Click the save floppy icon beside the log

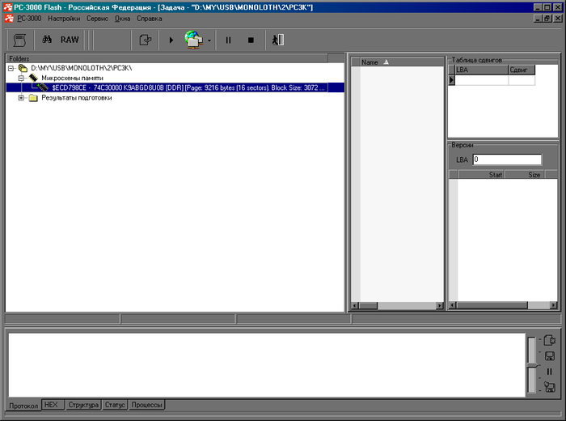tap(550, 355)
